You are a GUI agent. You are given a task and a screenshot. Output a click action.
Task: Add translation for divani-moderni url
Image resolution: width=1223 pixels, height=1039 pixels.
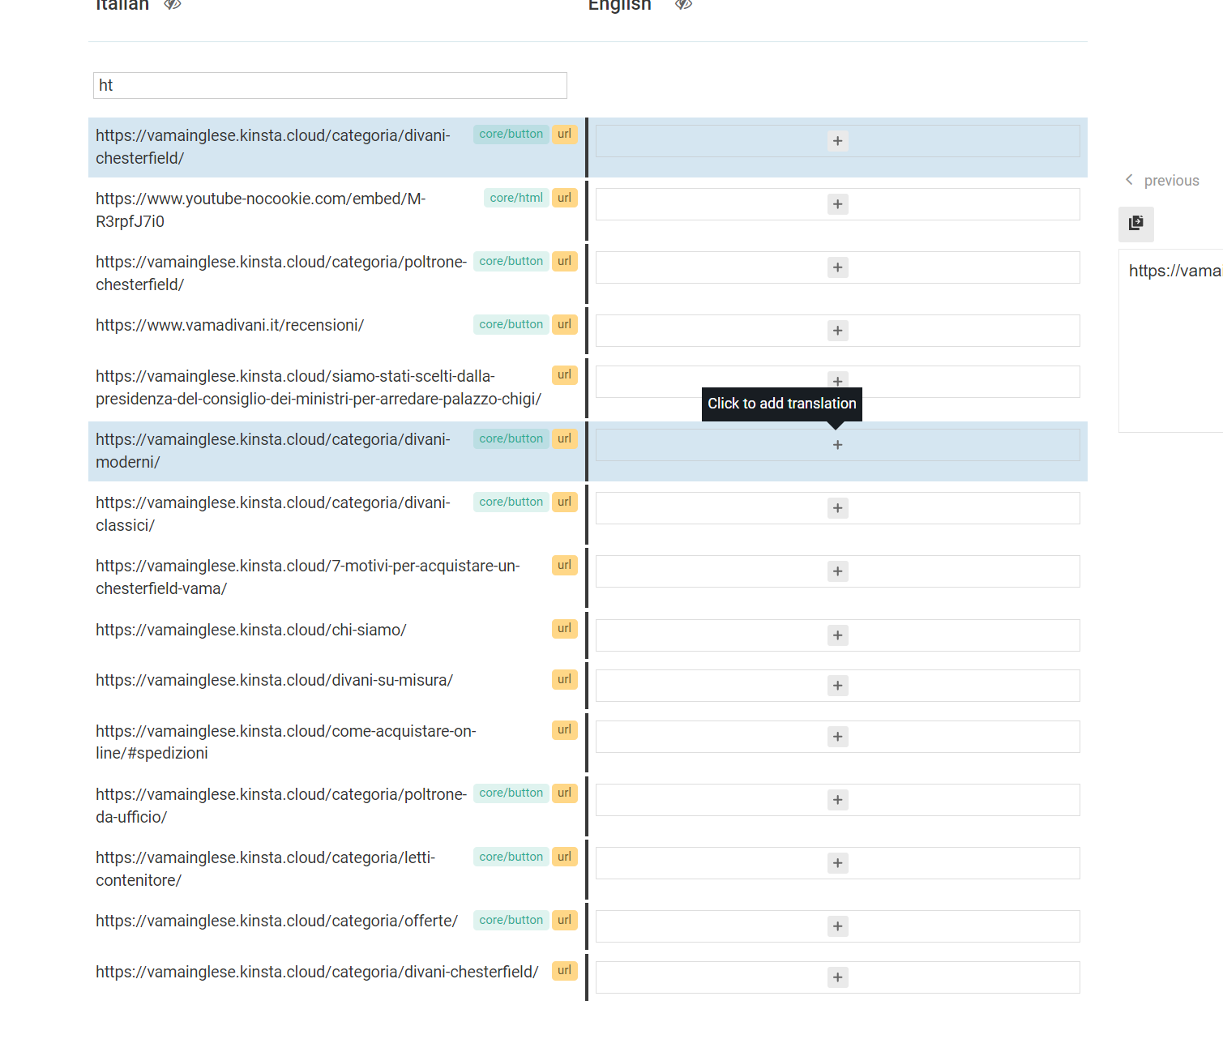838,445
